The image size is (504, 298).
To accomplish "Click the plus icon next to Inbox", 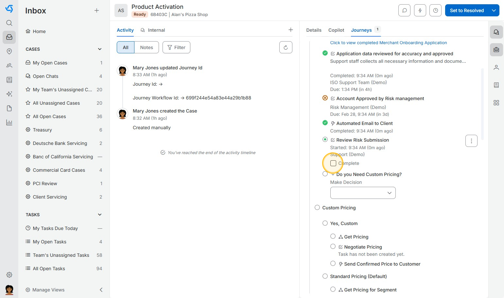I will (96, 10).
